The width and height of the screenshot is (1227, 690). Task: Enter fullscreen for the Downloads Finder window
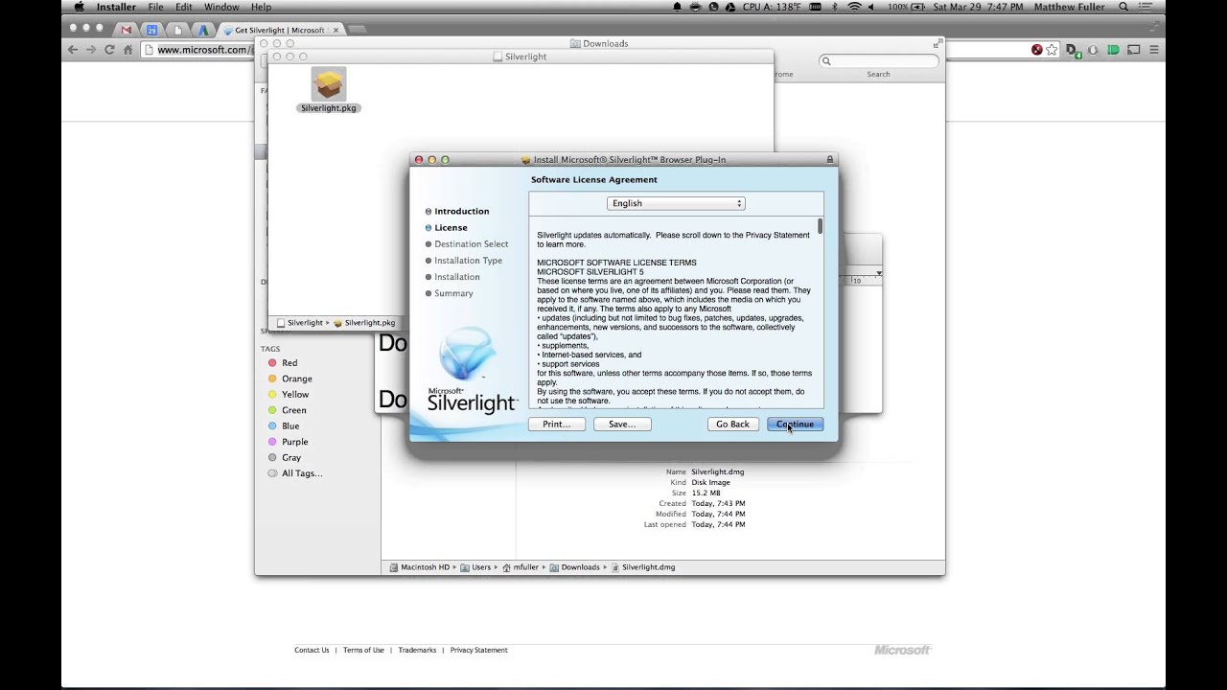(937, 44)
